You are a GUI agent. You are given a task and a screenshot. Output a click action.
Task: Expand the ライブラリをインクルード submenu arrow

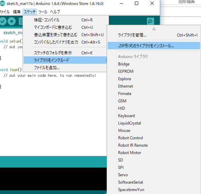106,60
